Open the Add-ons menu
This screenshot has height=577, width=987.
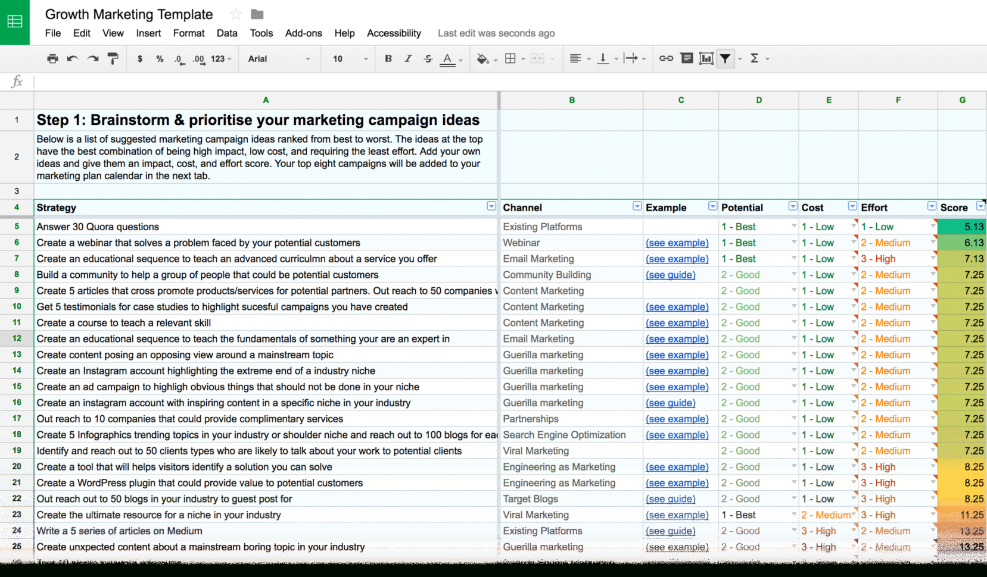point(303,33)
